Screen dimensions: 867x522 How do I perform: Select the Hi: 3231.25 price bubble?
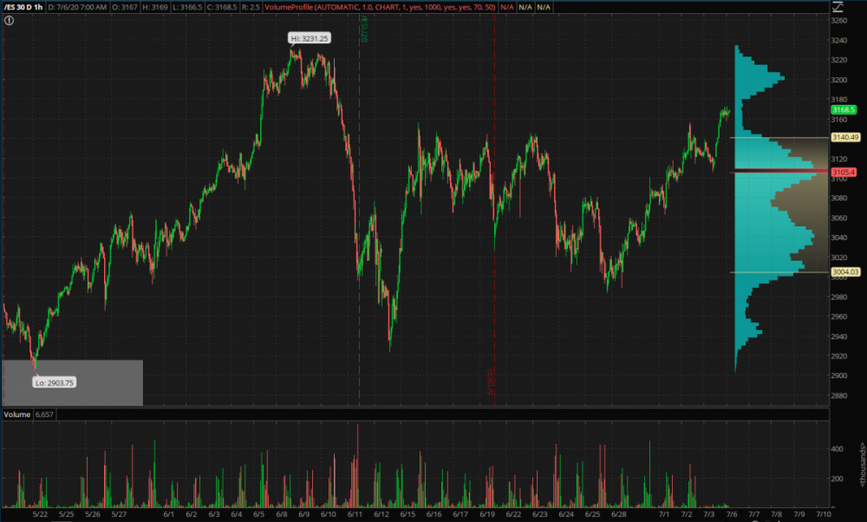(308, 38)
